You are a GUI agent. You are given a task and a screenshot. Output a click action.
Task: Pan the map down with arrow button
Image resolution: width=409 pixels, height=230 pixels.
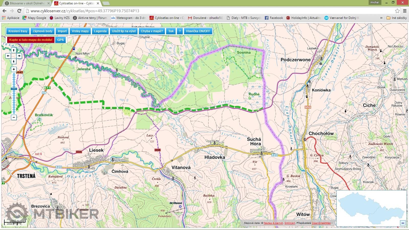coord(14,61)
